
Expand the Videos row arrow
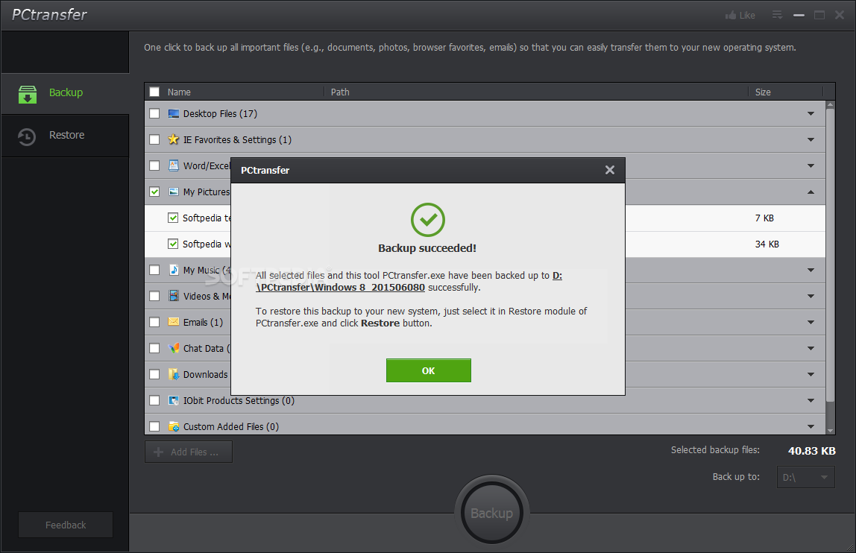coord(811,296)
